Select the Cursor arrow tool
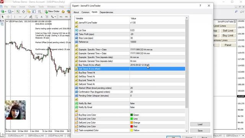Image resolution: width=245 pixels, height=138 pixels. point(3,17)
